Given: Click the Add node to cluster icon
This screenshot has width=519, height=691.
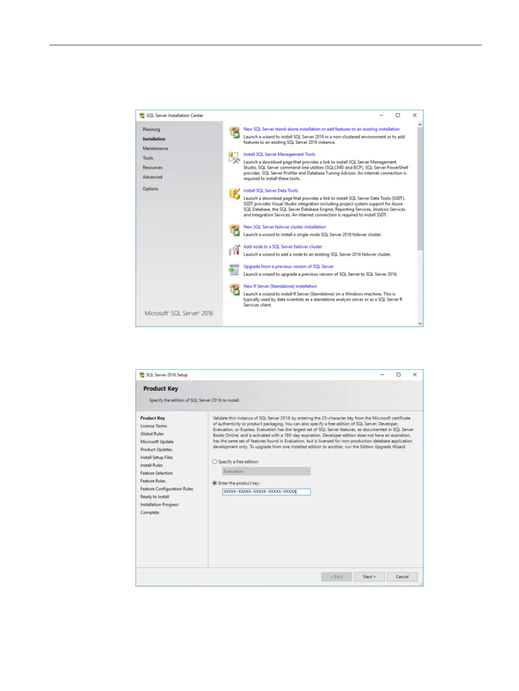Looking at the screenshot, I should (x=234, y=249).
